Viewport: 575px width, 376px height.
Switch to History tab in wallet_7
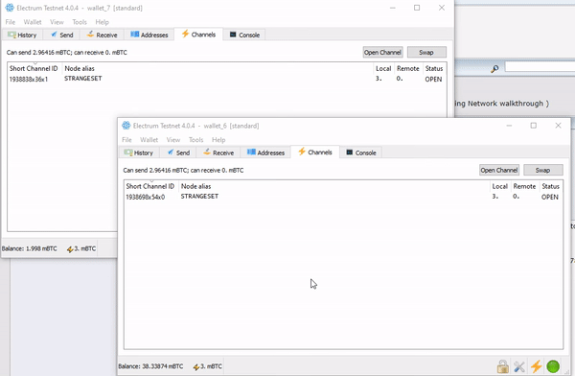pos(22,35)
